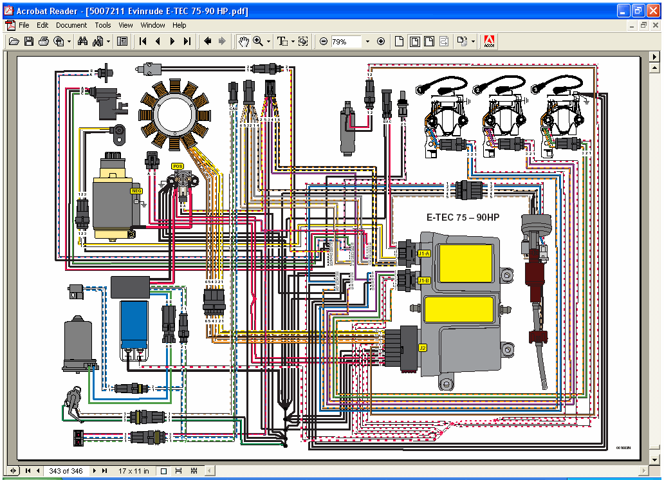Select the Hand tool
Image resolution: width=664 pixels, height=480 pixels.
click(x=243, y=42)
